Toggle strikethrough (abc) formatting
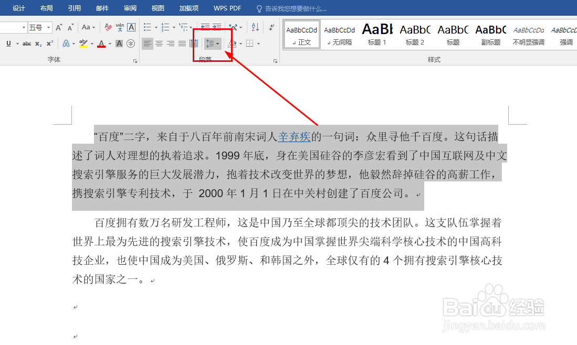The image size is (577, 345). click(x=26, y=44)
